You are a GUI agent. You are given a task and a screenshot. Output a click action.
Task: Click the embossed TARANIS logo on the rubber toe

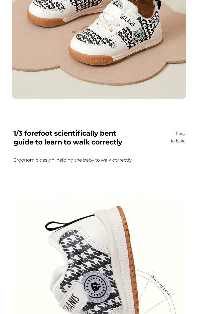coord(98,61)
